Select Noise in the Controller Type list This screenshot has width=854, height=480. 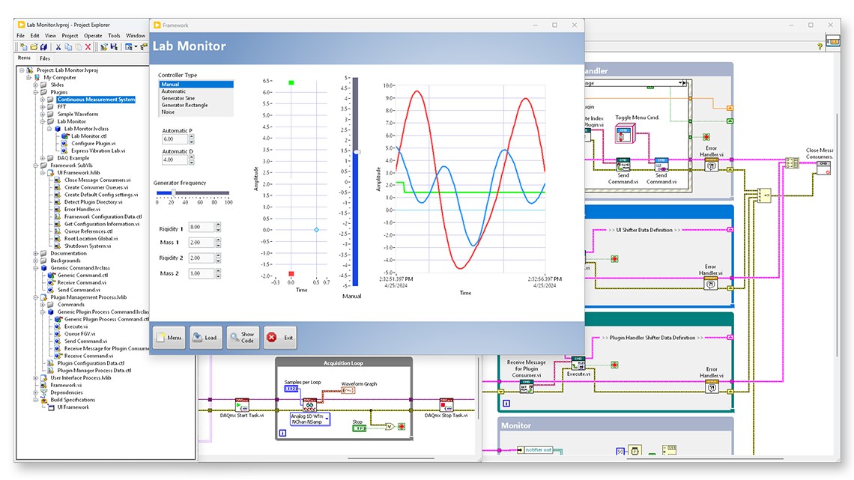[x=196, y=112]
